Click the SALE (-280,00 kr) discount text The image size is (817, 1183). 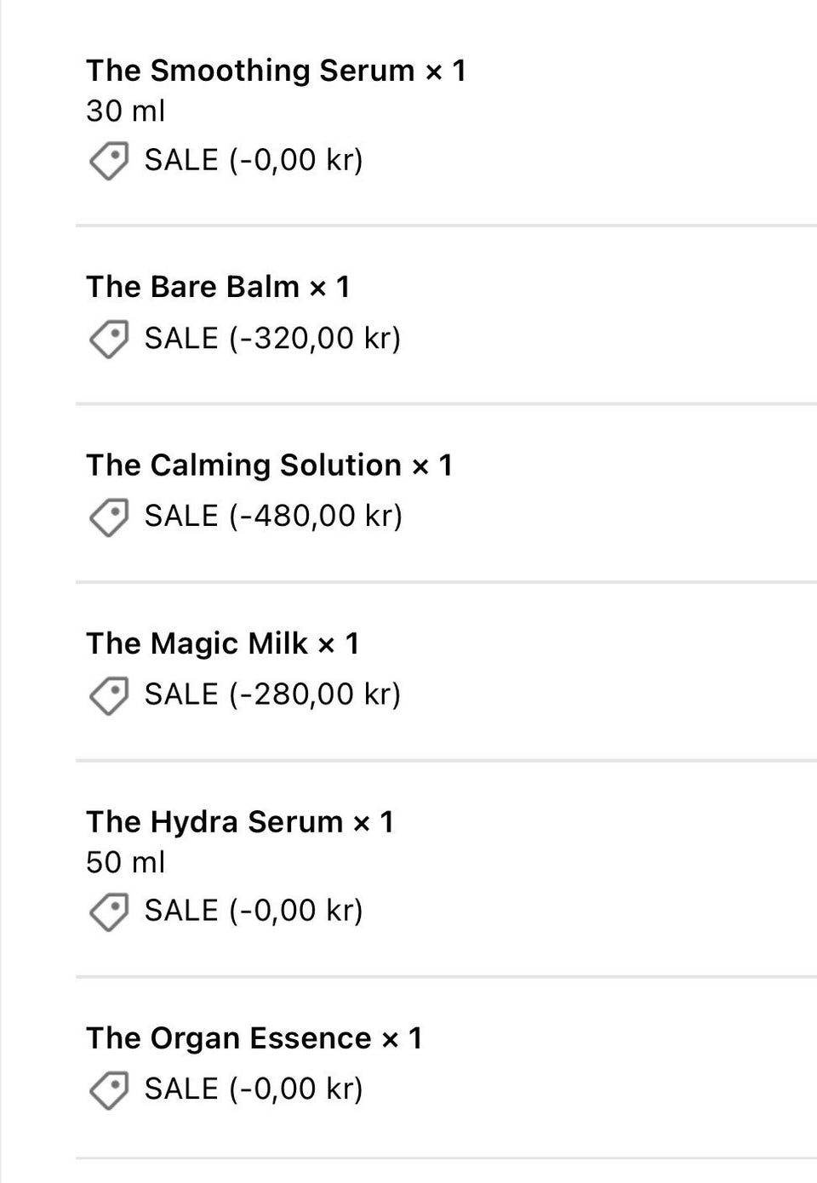(x=272, y=694)
